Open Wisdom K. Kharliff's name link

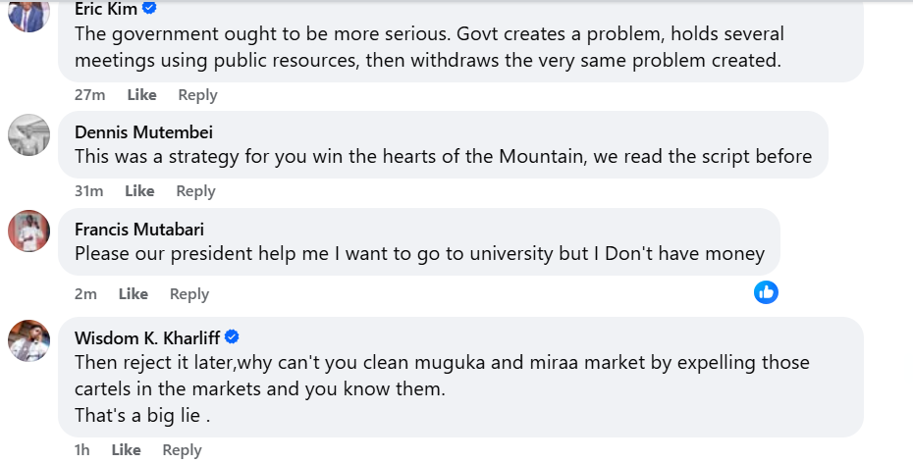pyautogui.click(x=147, y=338)
